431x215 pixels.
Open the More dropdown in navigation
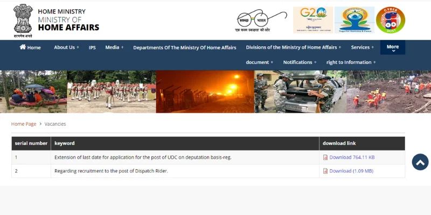(393, 47)
